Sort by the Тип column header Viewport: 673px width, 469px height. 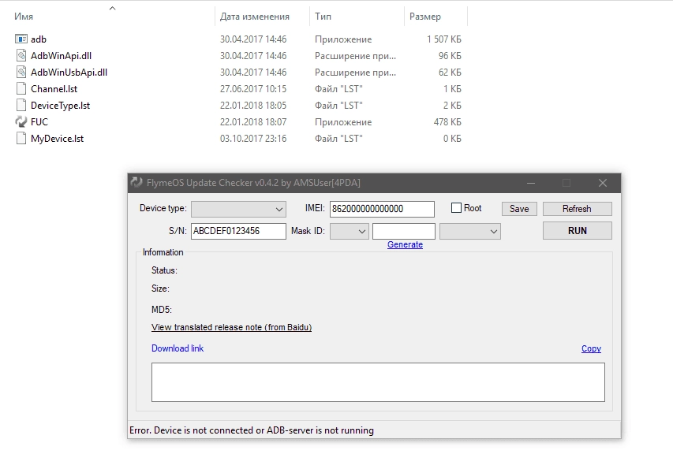[323, 17]
